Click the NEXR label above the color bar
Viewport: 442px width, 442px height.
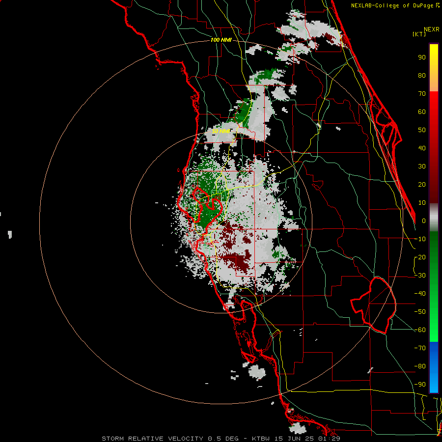click(x=432, y=29)
